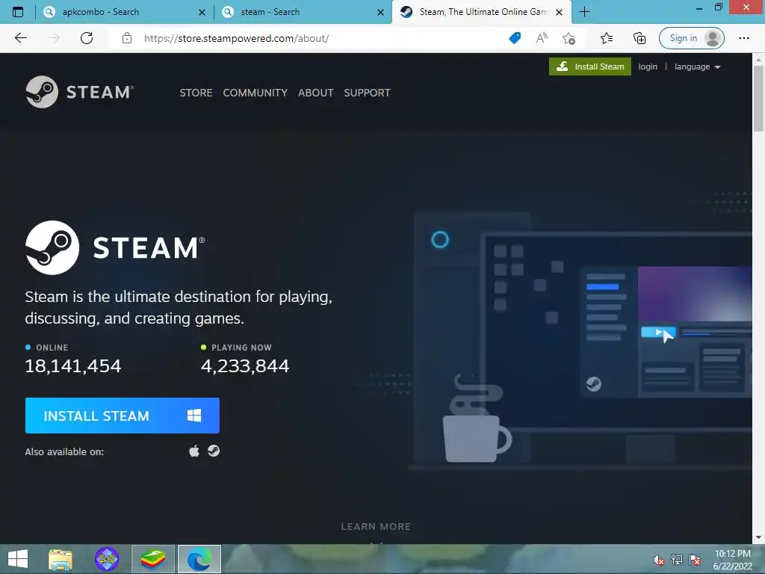This screenshot has width=765, height=574.
Task: Expand the language dropdown
Action: [x=697, y=67]
